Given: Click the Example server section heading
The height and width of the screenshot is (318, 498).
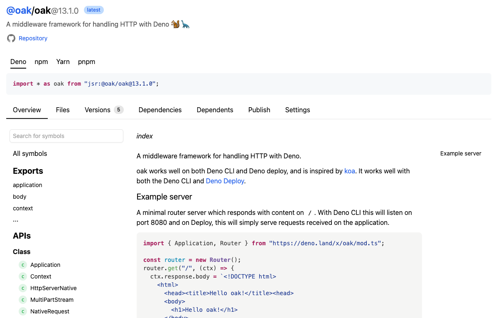Looking at the screenshot, I should (164, 197).
